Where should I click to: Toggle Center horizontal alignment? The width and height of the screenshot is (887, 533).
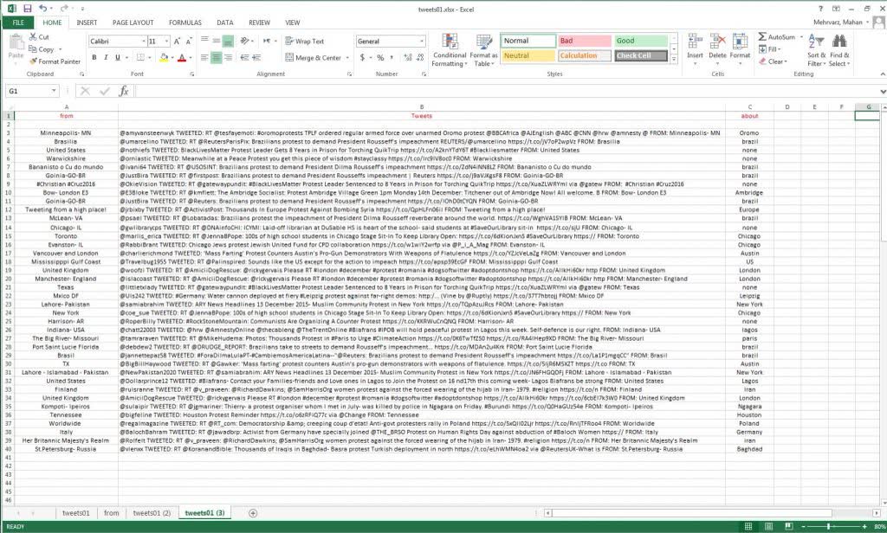(x=216, y=58)
